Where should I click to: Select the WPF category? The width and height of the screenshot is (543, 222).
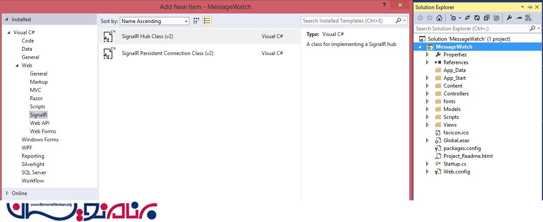pos(27,148)
